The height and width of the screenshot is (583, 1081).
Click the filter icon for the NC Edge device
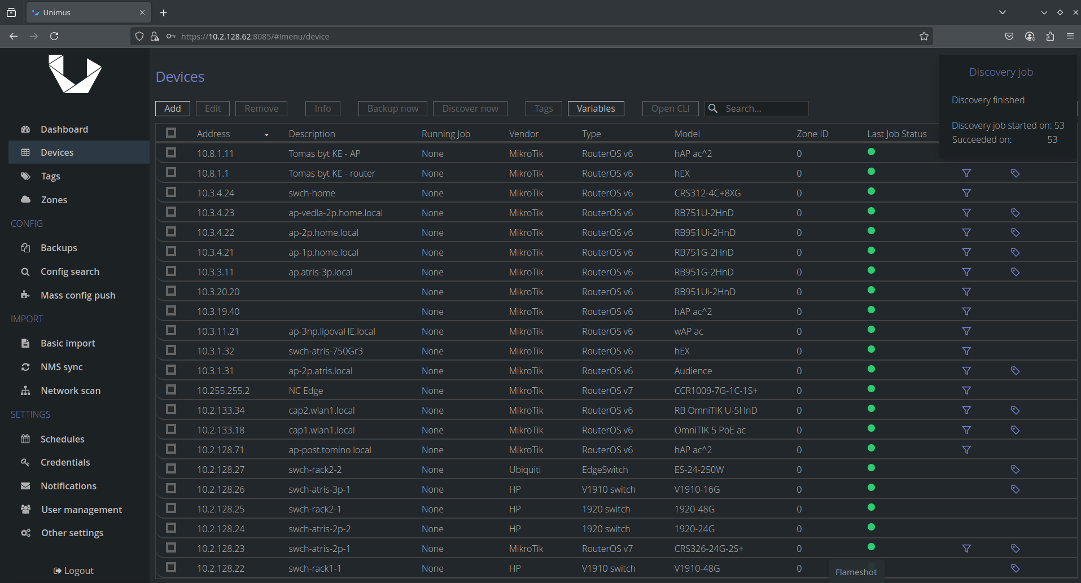pyautogui.click(x=966, y=391)
